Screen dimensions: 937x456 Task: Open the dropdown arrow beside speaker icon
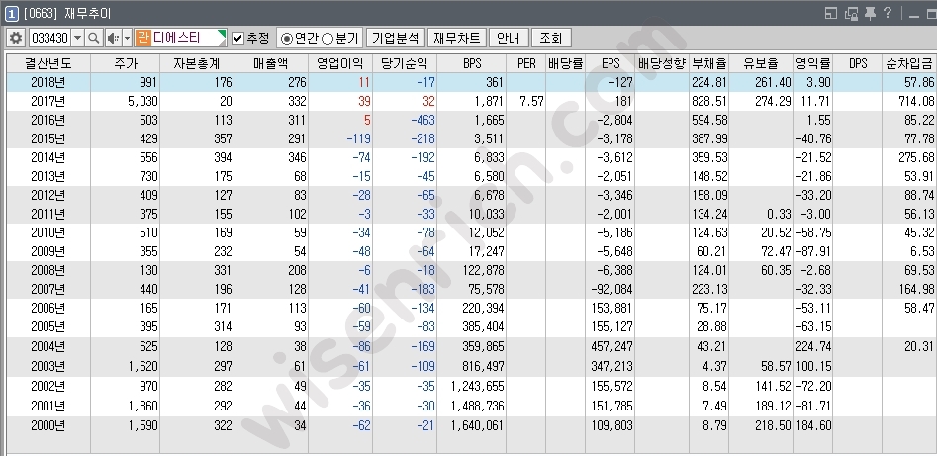(127, 38)
